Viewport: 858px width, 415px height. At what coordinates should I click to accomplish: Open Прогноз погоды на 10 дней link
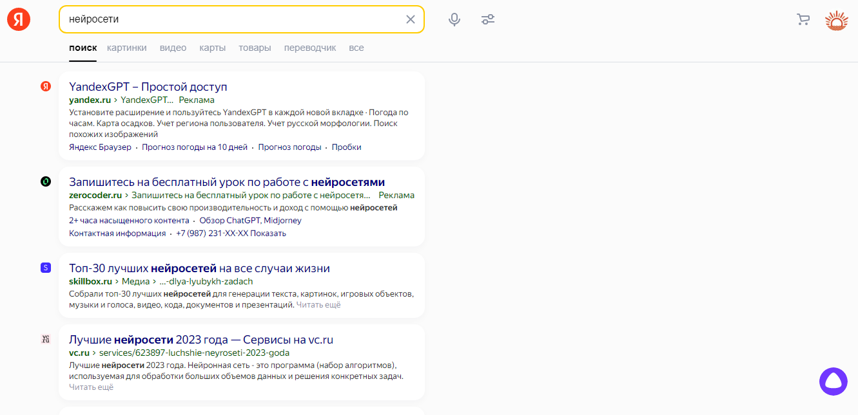[195, 147]
